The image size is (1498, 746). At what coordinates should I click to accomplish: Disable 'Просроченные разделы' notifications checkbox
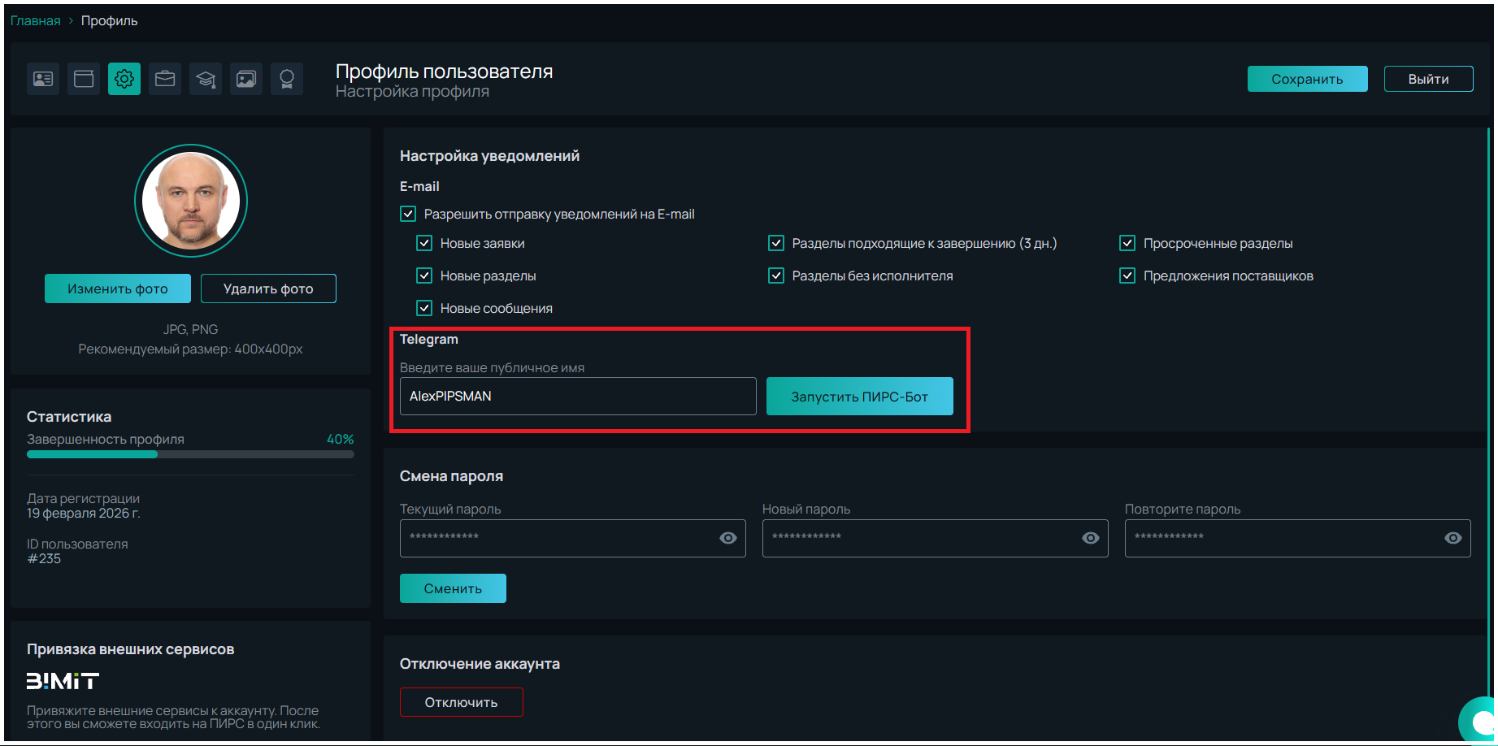click(1127, 243)
